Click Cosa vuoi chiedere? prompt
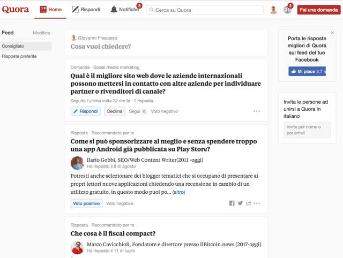The image size is (343, 258). pyautogui.click(x=100, y=47)
